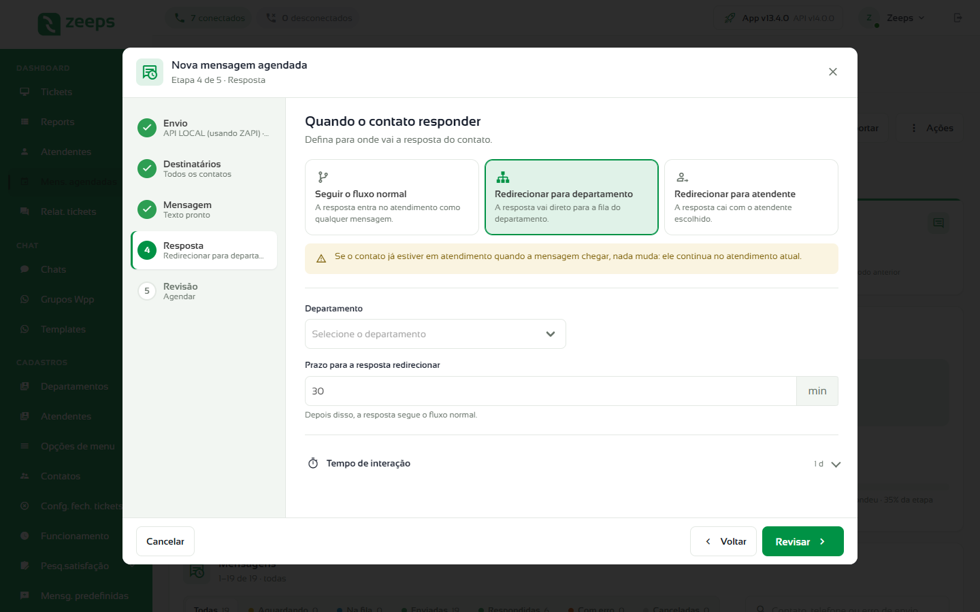980x612 pixels.
Task: Jump to step 5 Revisão
Action: coord(204,291)
